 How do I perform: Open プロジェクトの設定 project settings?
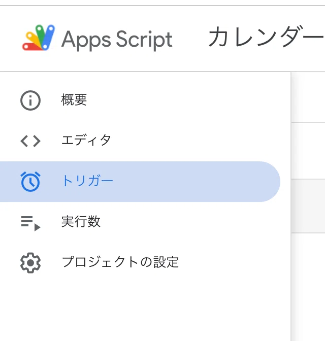click(x=120, y=262)
